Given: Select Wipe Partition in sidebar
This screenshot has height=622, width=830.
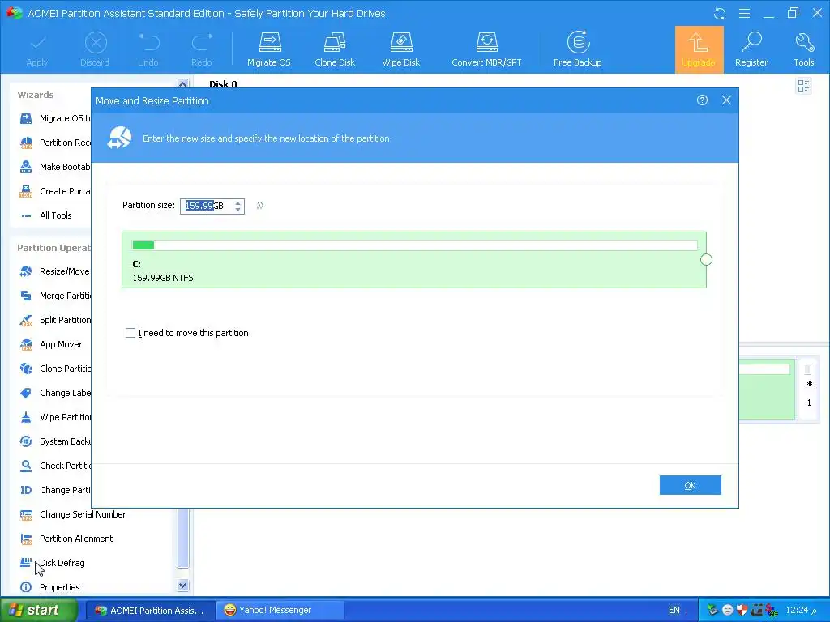Looking at the screenshot, I should pyautogui.click(x=54, y=417).
